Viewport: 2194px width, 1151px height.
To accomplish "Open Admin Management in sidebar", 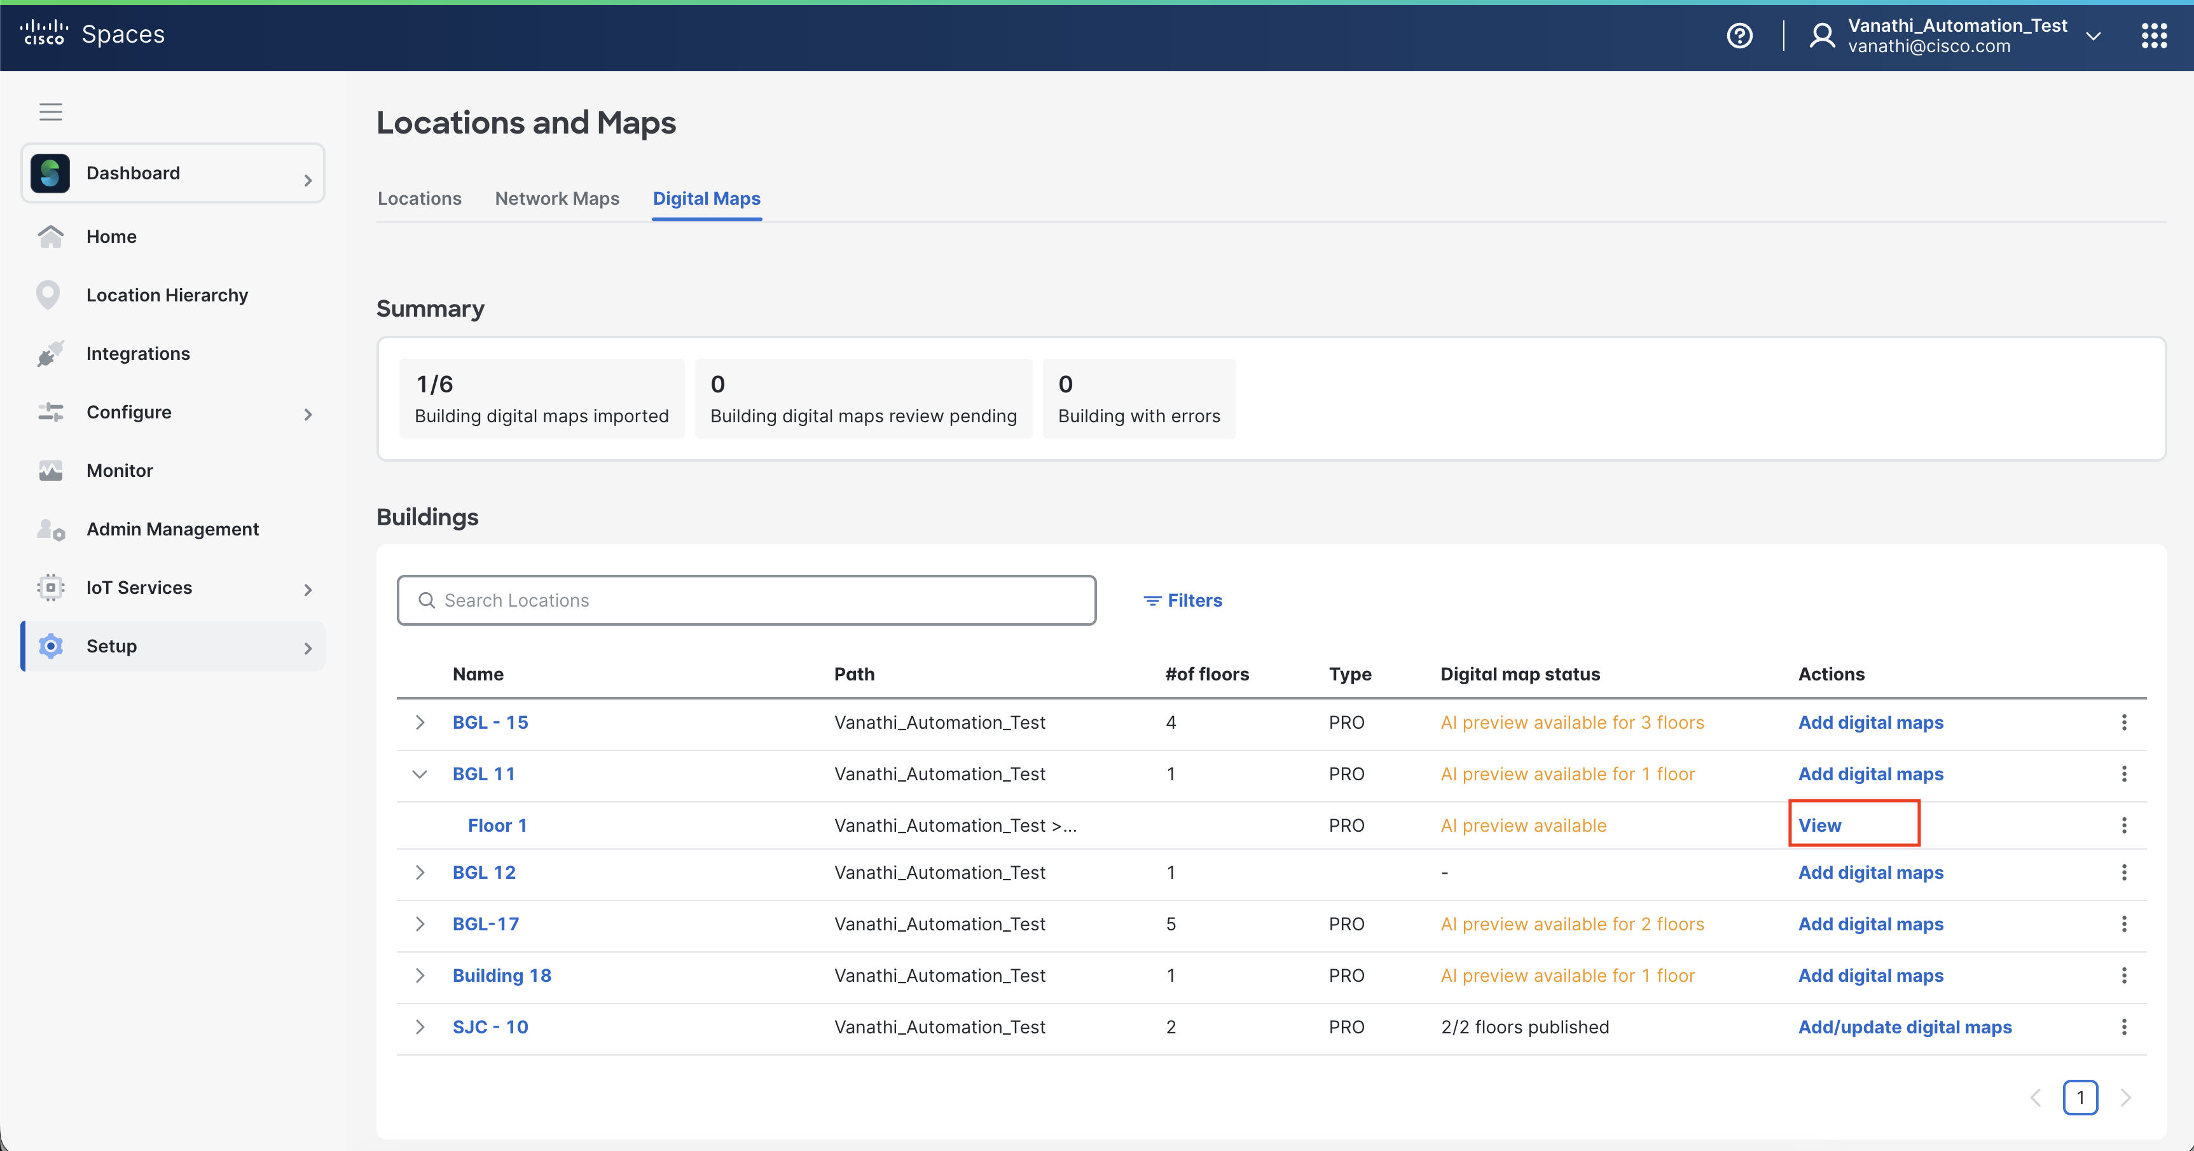I will click(x=172, y=529).
